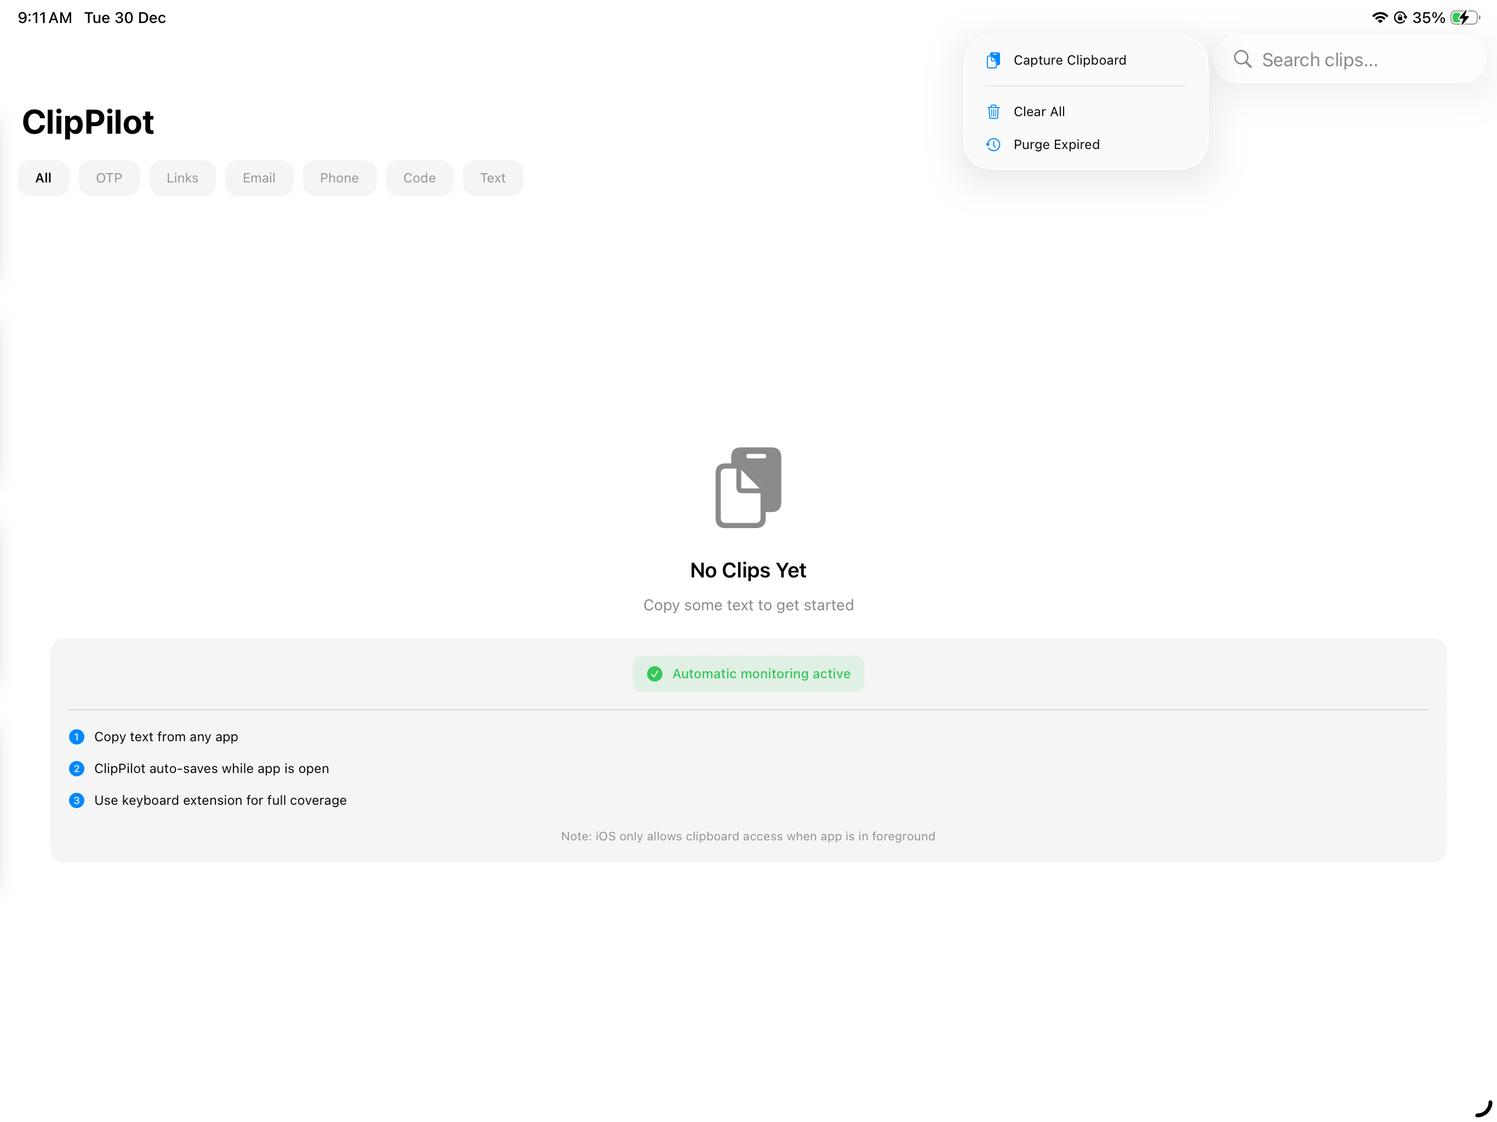The height and width of the screenshot is (1122, 1497).
Task: Choose Clear All from the menu
Action: pyautogui.click(x=1085, y=112)
